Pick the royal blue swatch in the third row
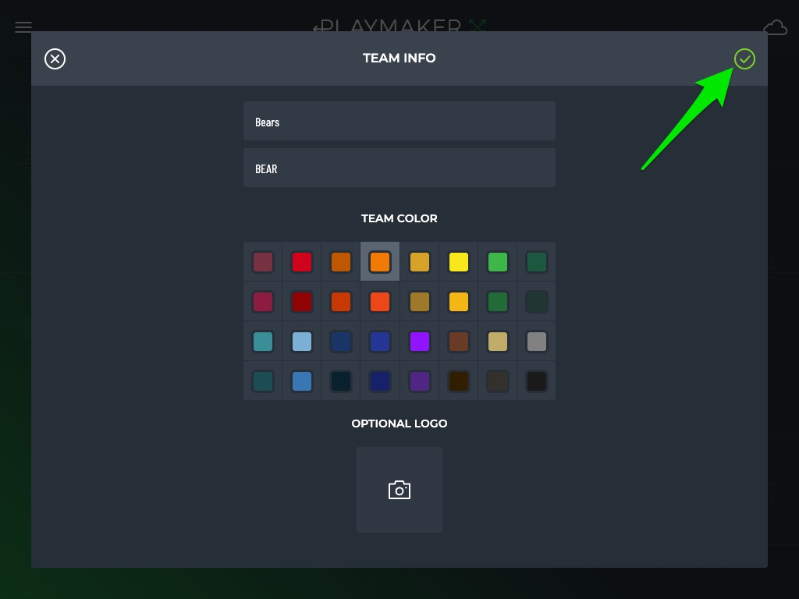Screen dimensions: 799x599 click(x=380, y=342)
